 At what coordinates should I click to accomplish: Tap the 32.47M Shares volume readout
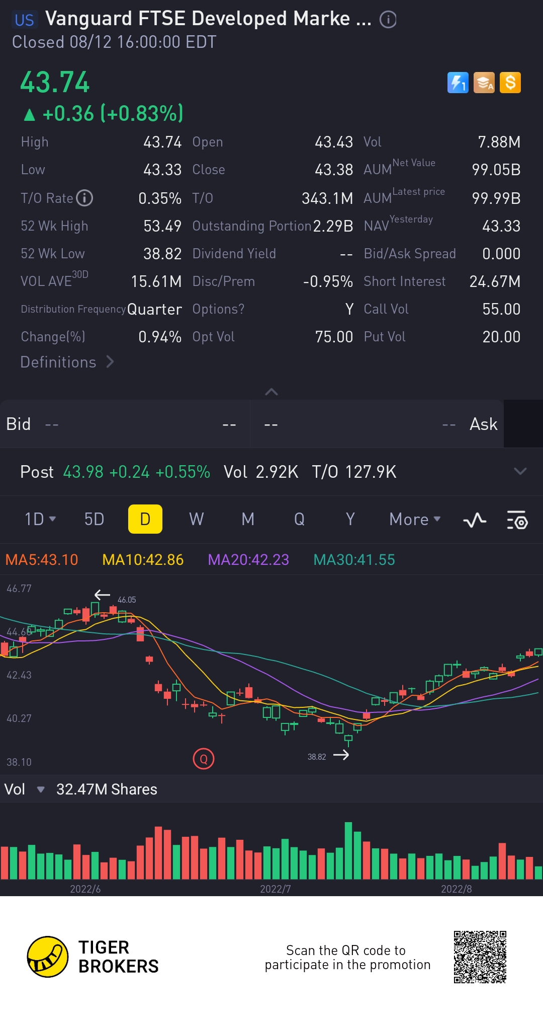pos(107,789)
